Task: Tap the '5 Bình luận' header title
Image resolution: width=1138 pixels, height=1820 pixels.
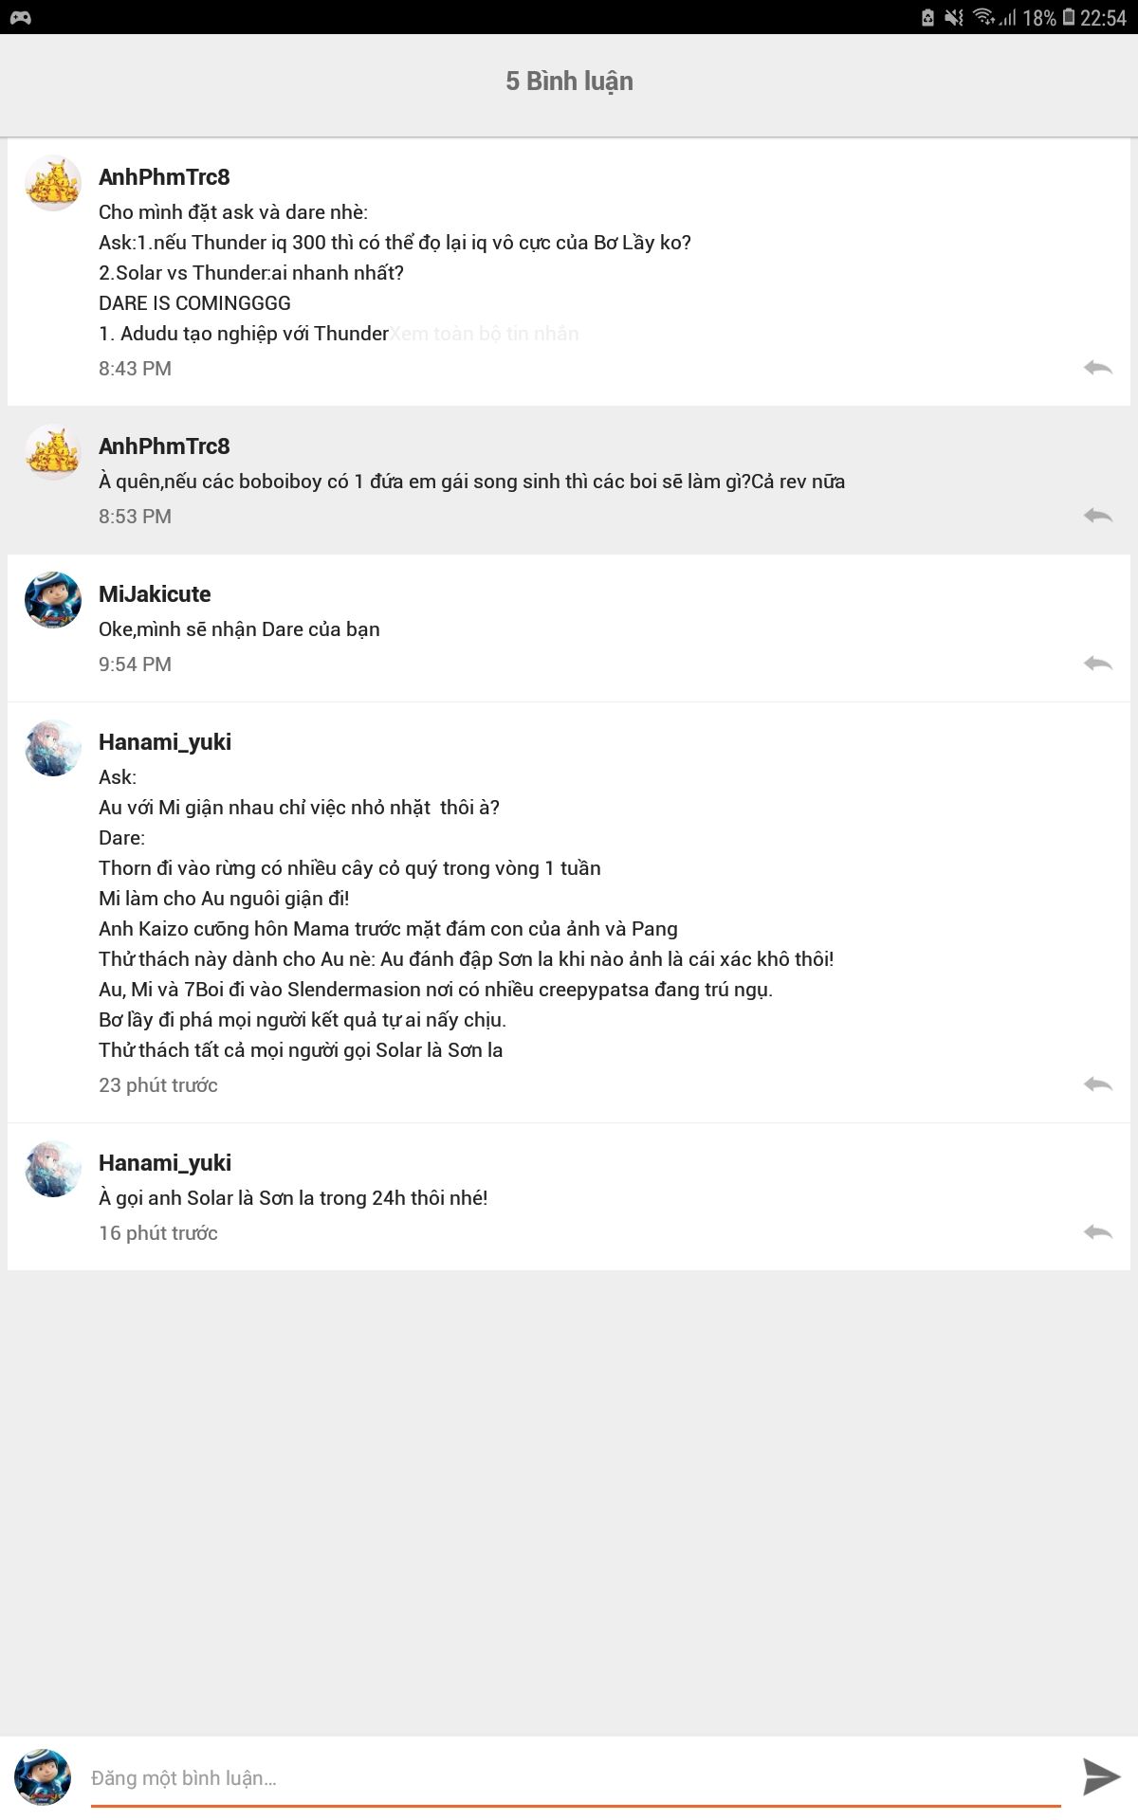Action: coord(569,82)
